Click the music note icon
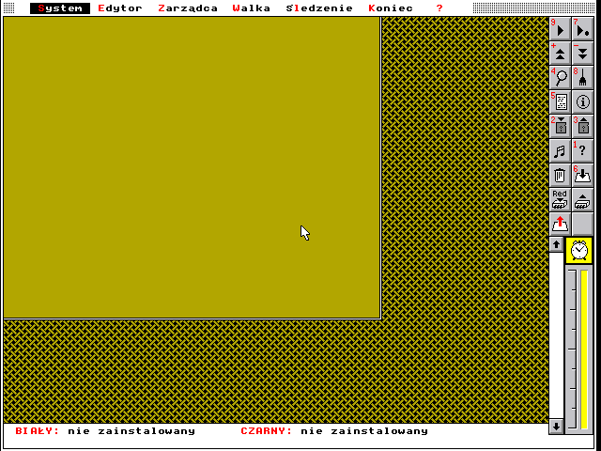This screenshot has width=601, height=451. click(560, 150)
